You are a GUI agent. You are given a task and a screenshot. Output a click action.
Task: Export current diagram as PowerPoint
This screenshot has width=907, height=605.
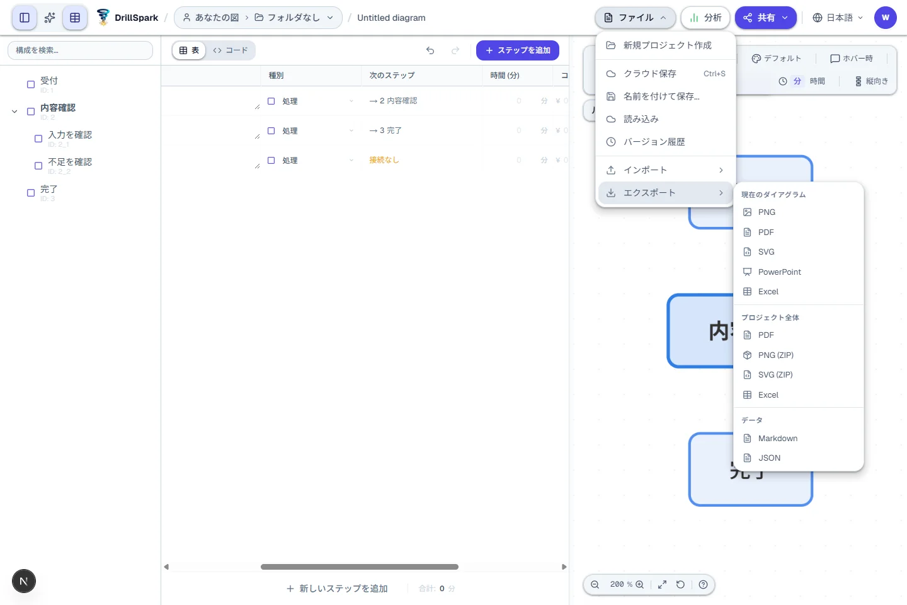click(x=798, y=272)
